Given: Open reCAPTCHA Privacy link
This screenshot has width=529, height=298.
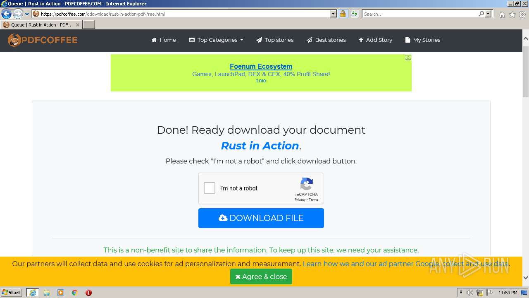Looking at the screenshot, I should 300,200.
